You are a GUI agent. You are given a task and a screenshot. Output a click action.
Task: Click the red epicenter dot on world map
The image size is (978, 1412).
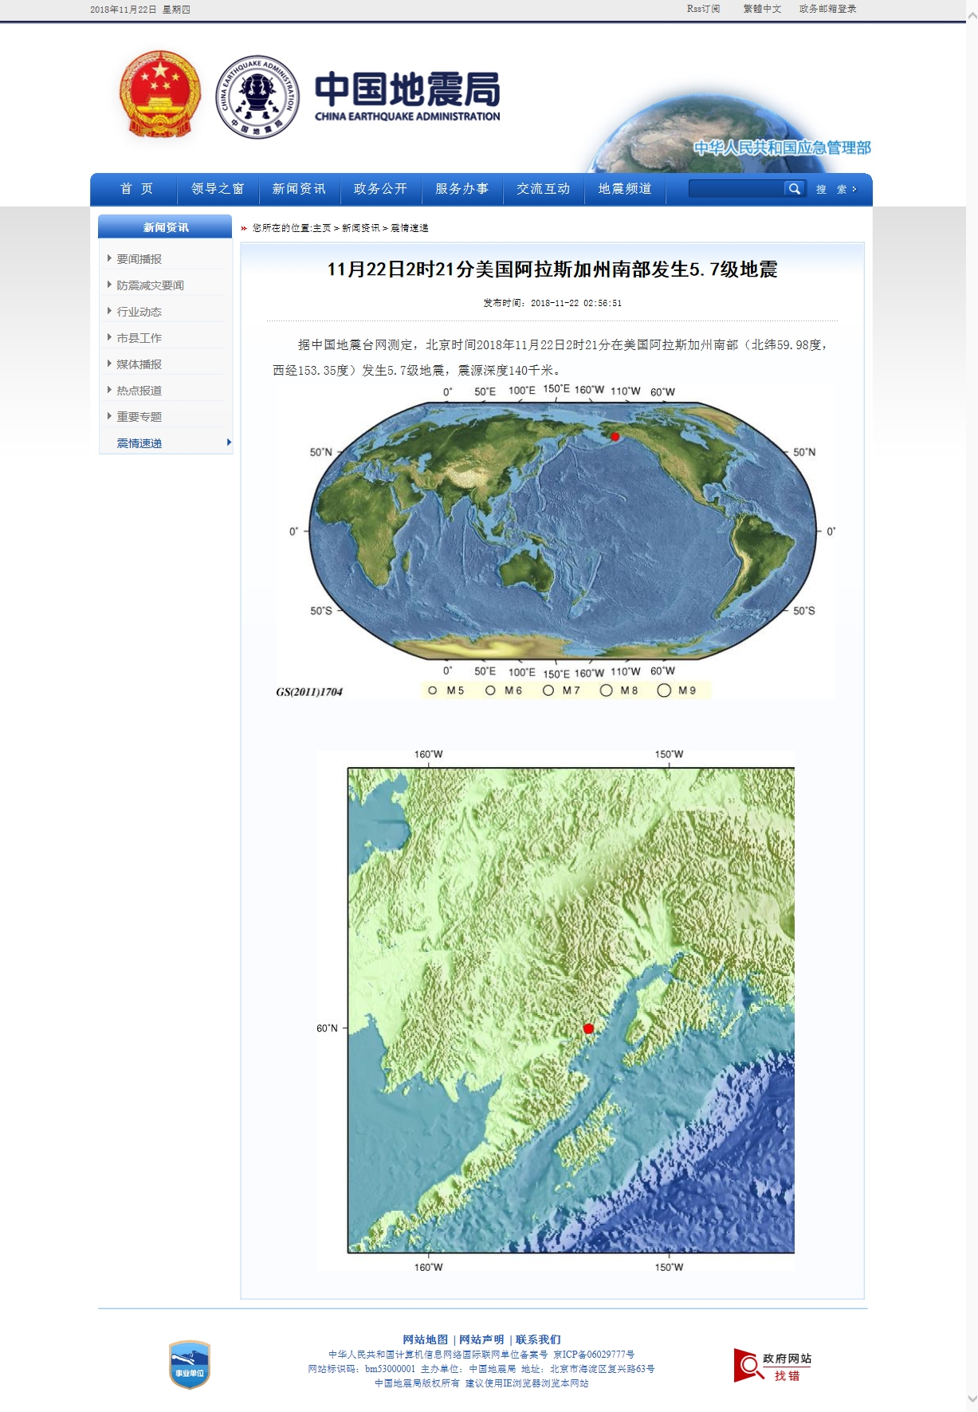(x=615, y=436)
